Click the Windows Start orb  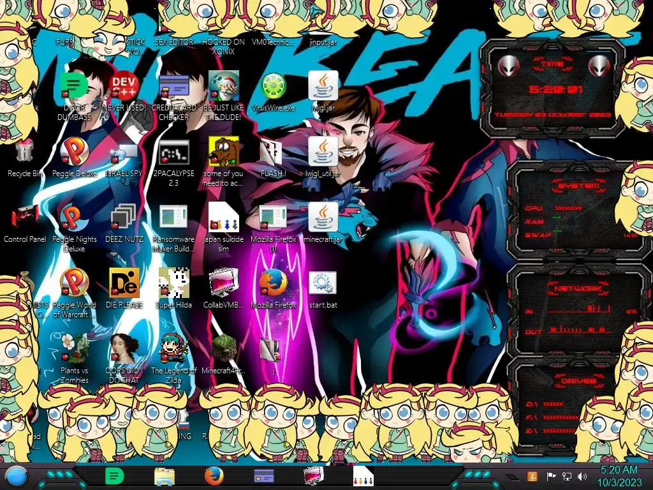17,477
